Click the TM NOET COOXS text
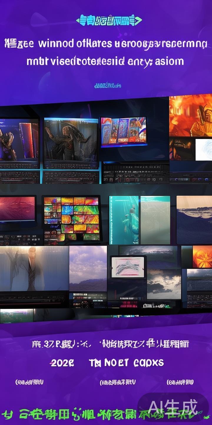The height and width of the screenshot is (425, 212). [126, 363]
